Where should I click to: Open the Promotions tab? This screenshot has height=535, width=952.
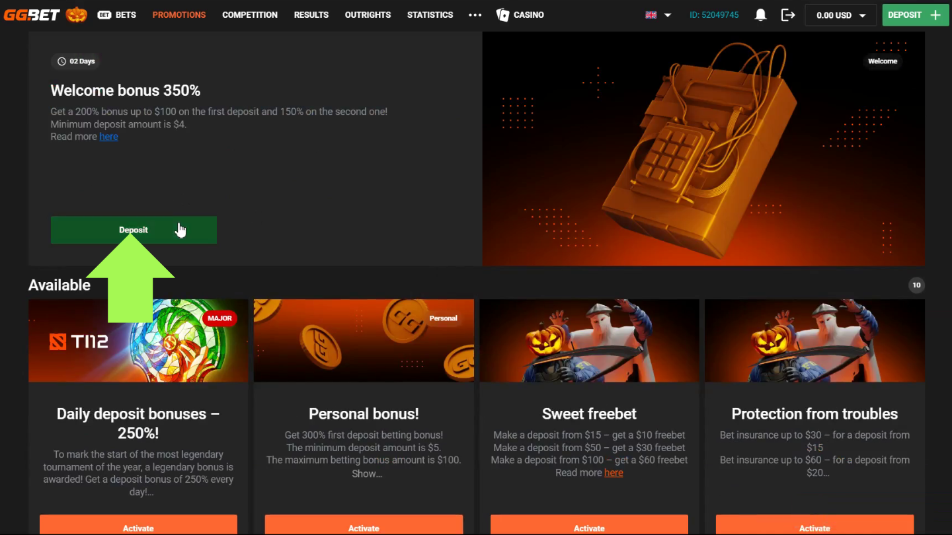click(x=179, y=15)
